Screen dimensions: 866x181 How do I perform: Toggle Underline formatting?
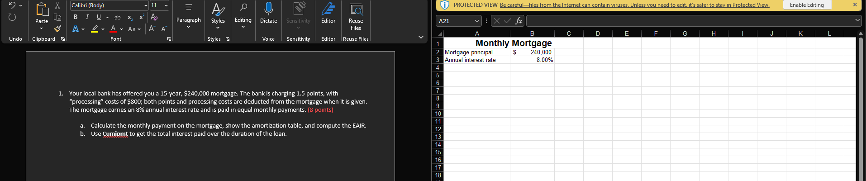[99, 17]
